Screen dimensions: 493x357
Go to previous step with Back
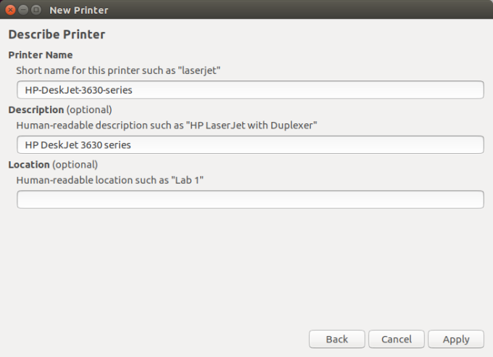point(336,339)
